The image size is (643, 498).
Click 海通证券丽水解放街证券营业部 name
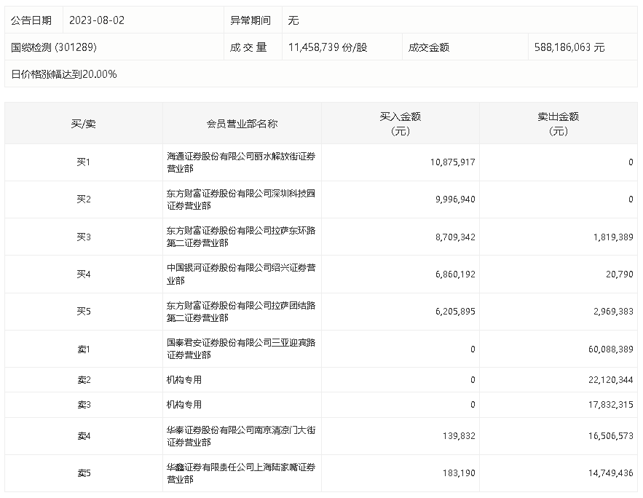click(x=241, y=162)
